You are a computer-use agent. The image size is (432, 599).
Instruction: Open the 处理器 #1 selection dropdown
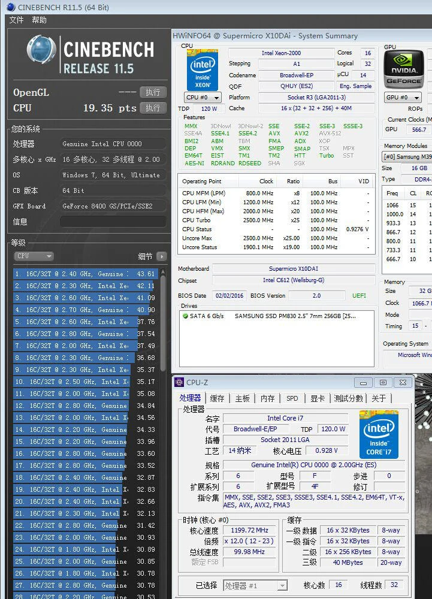click(x=255, y=585)
